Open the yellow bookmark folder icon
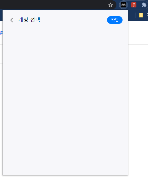This screenshot has height=180, width=148. point(141,15)
